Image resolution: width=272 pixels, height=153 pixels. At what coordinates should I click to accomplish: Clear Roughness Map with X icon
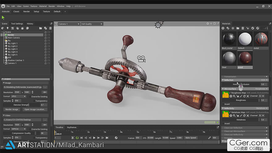click(248, 96)
